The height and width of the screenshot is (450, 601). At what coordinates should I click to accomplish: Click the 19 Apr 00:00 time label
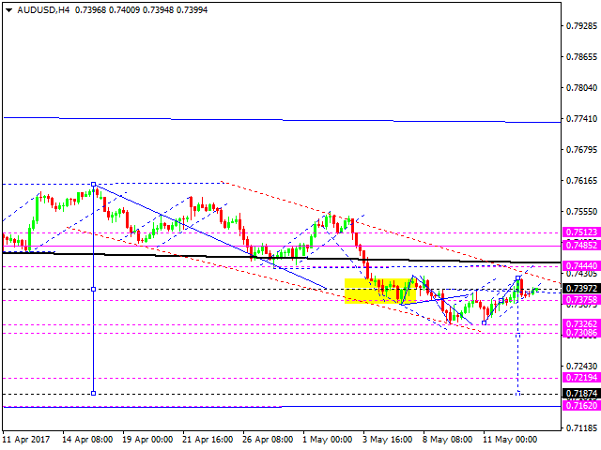147,440
